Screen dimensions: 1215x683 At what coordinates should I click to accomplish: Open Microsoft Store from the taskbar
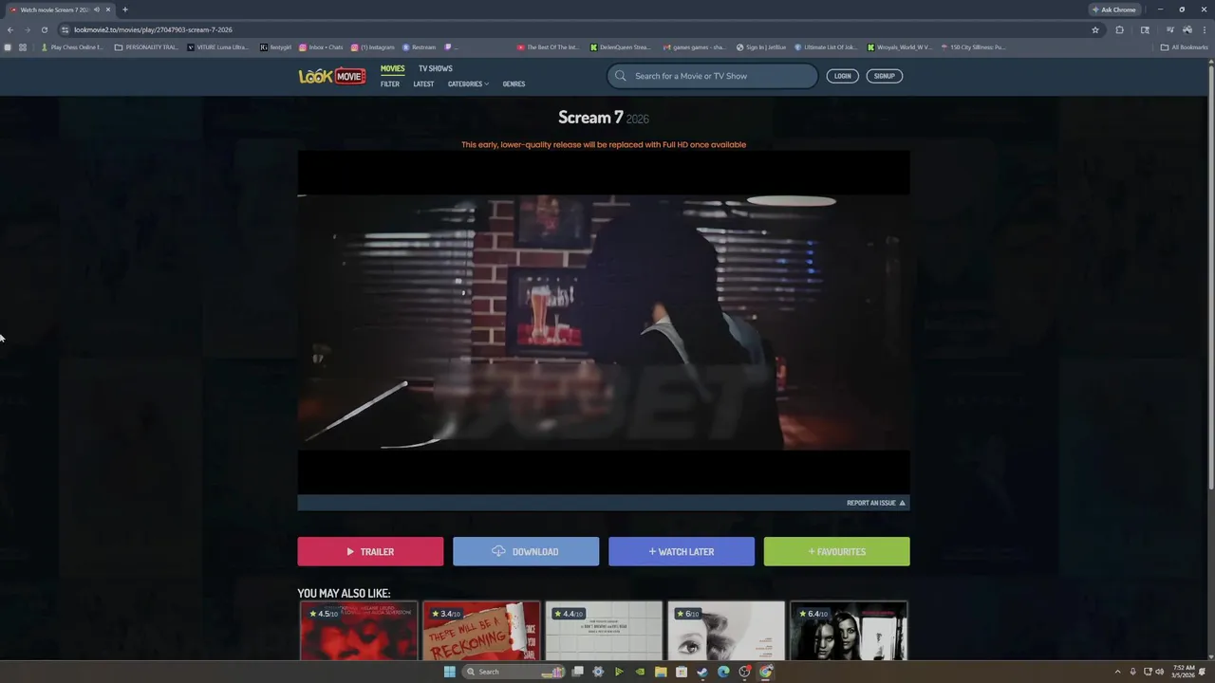682,672
